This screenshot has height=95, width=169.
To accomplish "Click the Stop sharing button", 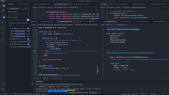I will 93,93.
